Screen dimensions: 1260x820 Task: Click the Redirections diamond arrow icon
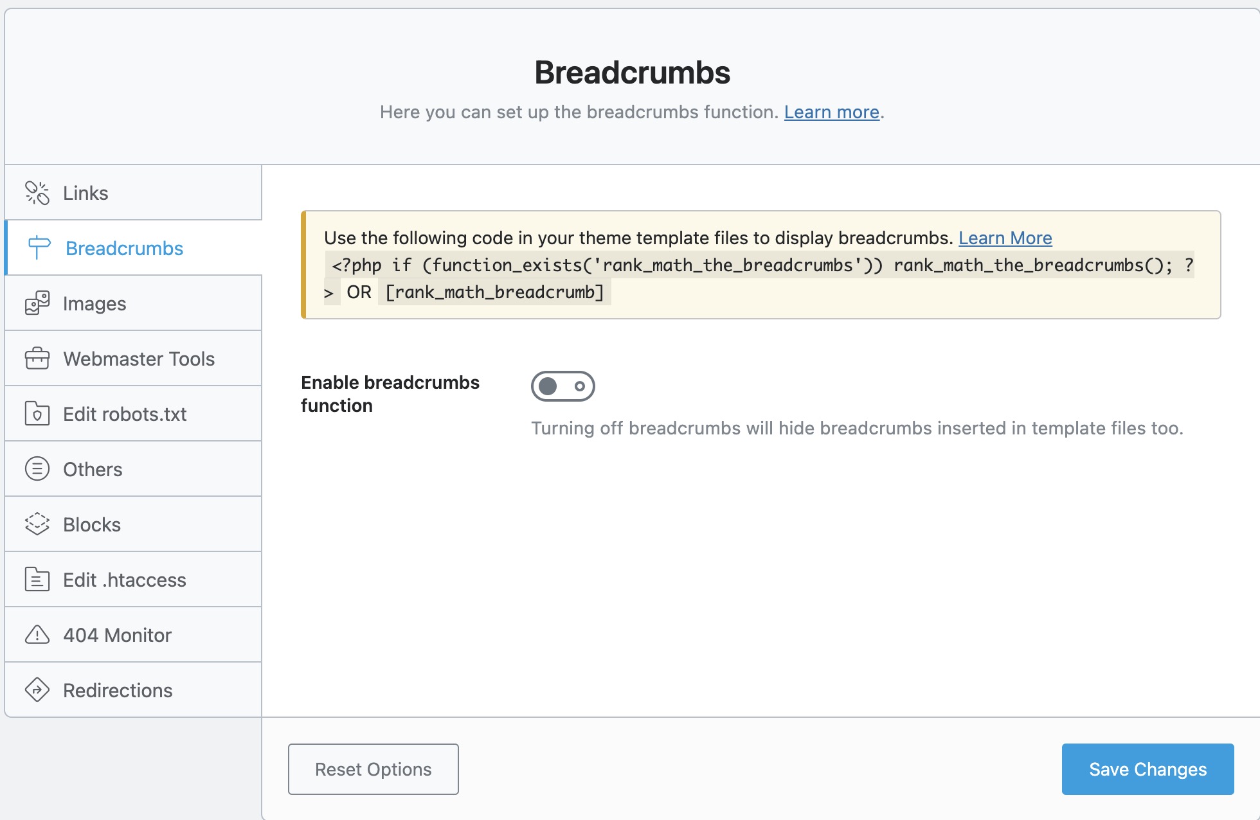tap(37, 690)
